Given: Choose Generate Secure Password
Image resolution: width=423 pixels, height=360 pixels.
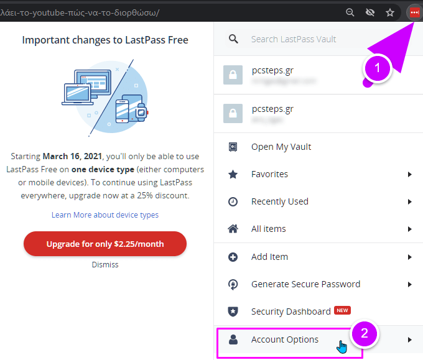Looking at the screenshot, I should [x=318, y=284].
